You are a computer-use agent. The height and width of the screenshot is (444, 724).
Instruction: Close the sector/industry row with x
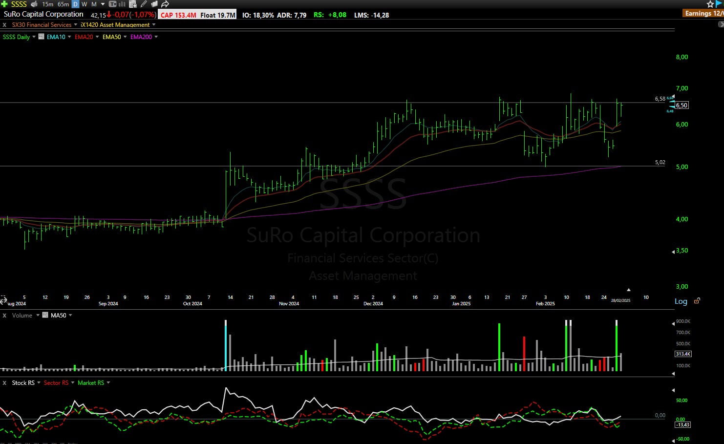click(x=4, y=25)
